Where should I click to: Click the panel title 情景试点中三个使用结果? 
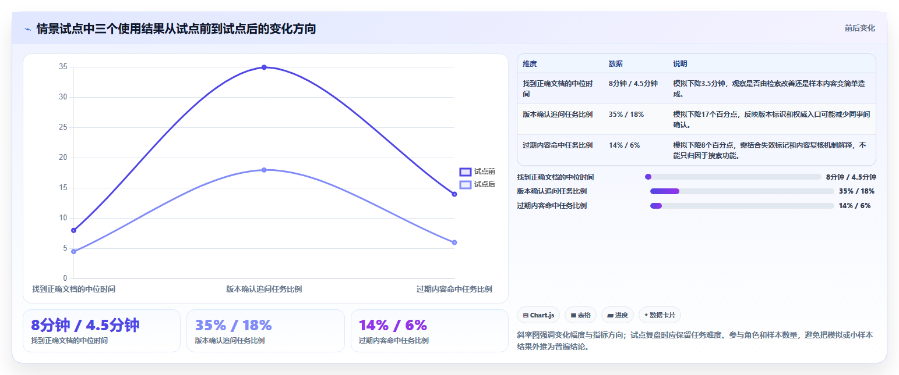[x=176, y=29]
